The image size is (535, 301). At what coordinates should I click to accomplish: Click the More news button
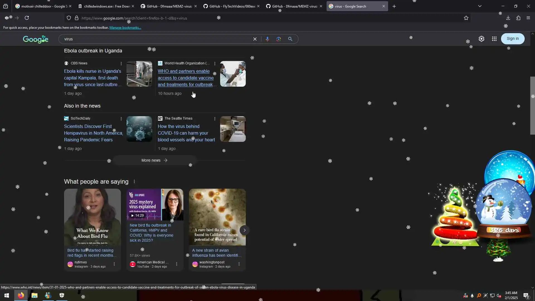(x=154, y=160)
